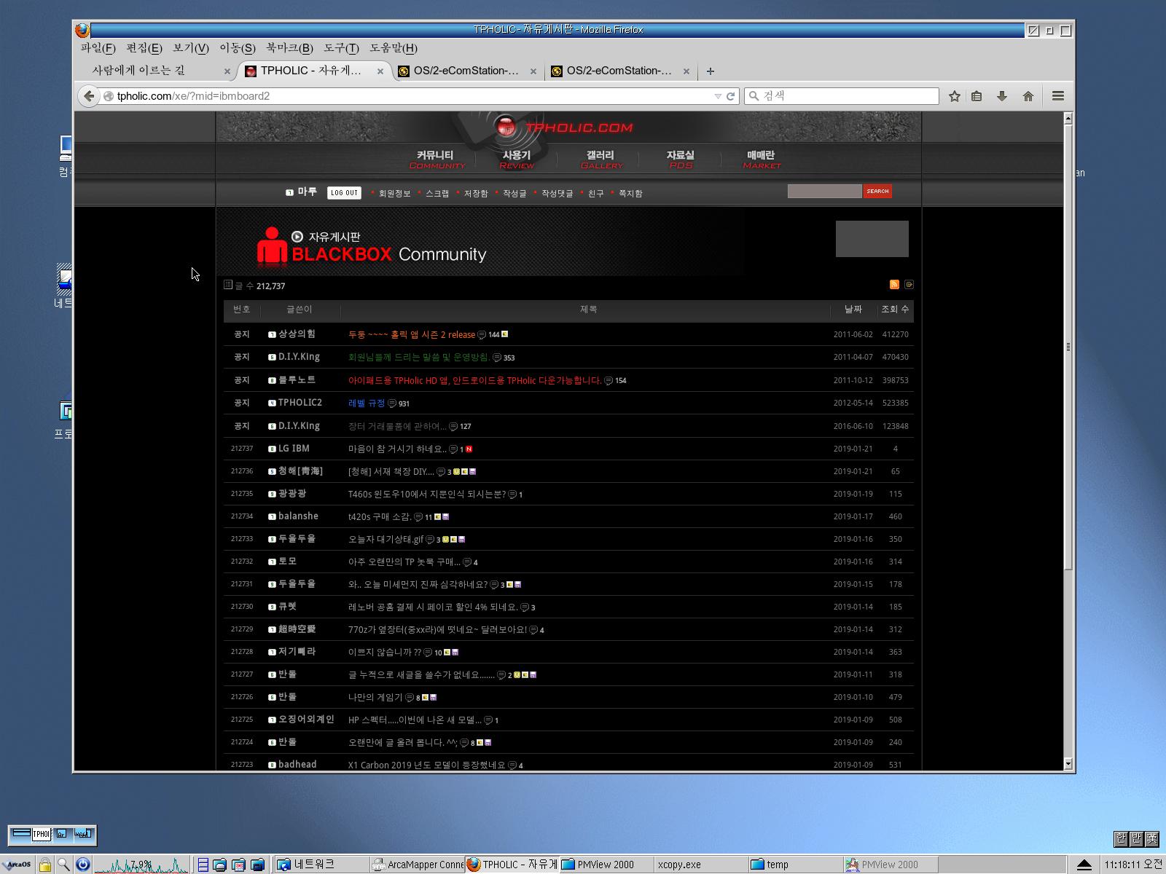Click the Firefox 검색 search box
This screenshot has width=1166, height=874.
click(842, 96)
